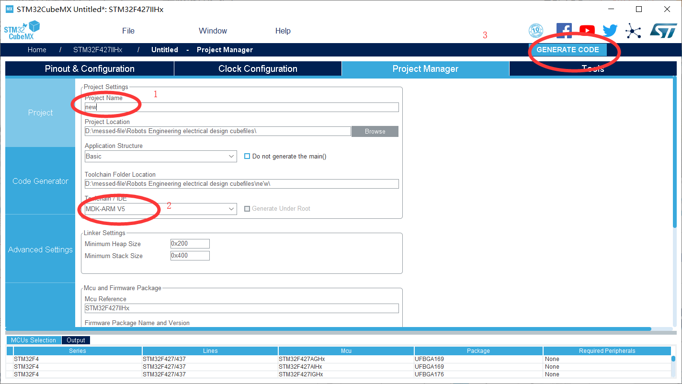Click the ST community network icon
682x384 pixels.
point(633,32)
